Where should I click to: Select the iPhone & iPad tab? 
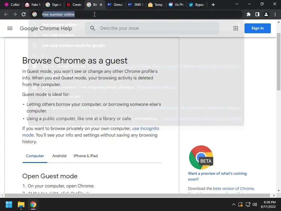click(86, 156)
